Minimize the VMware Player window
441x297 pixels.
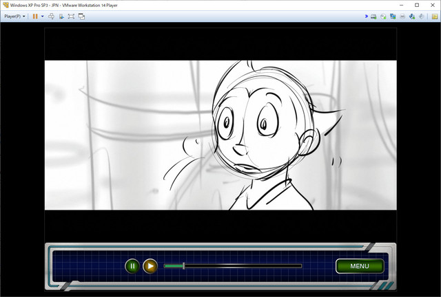tap(402, 5)
